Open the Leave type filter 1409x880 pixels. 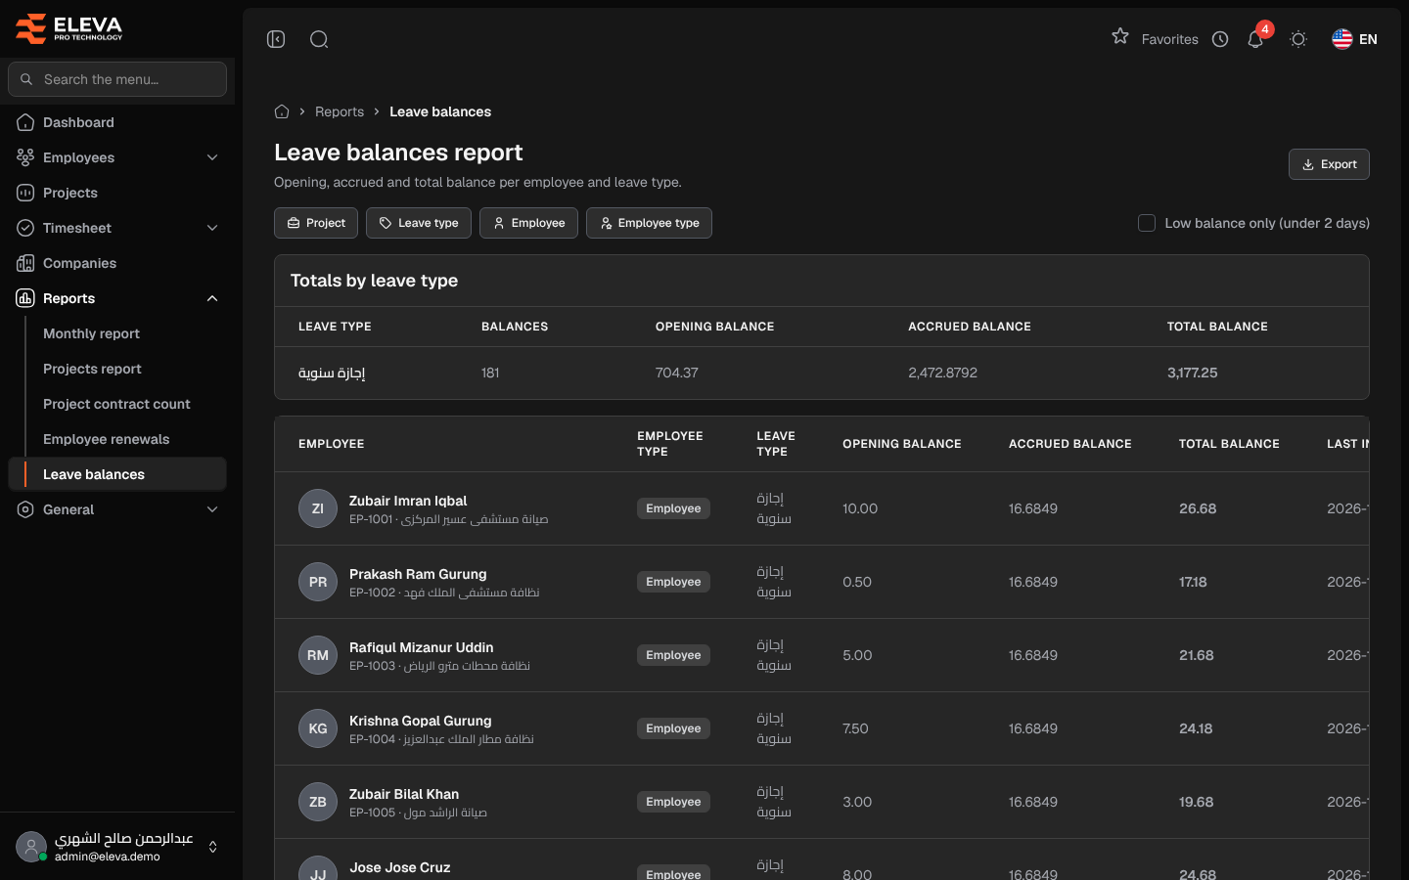(x=419, y=223)
